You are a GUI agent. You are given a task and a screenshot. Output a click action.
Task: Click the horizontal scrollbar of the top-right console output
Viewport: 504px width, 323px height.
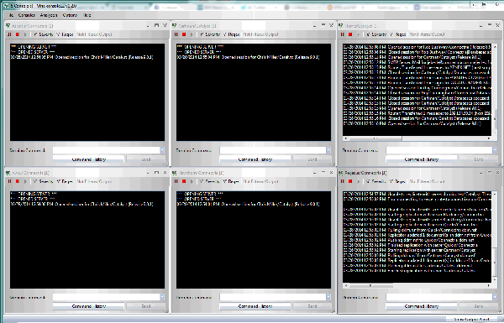(417, 138)
